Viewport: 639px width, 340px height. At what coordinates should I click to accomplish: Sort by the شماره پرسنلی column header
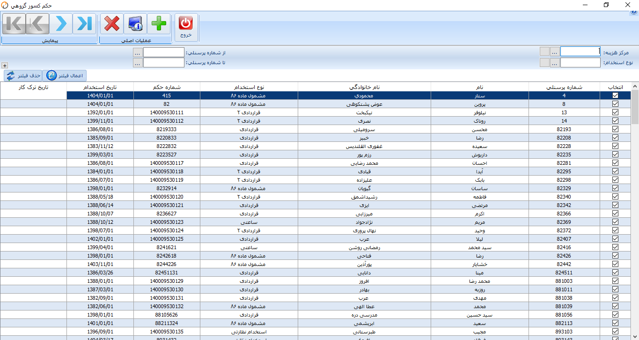click(564, 87)
